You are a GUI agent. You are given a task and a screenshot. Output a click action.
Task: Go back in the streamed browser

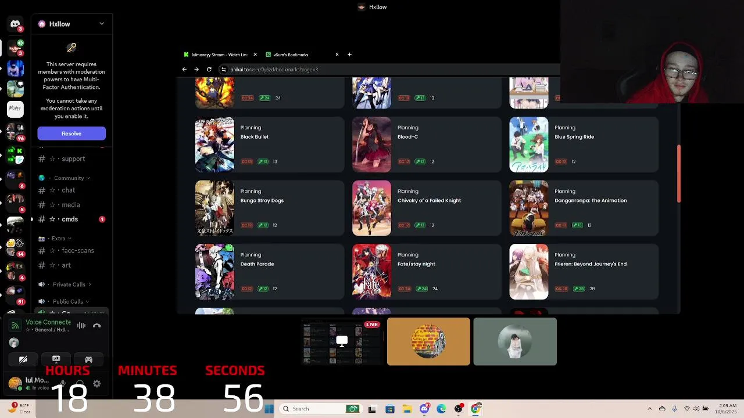pyautogui.click(x=184, y=69)
